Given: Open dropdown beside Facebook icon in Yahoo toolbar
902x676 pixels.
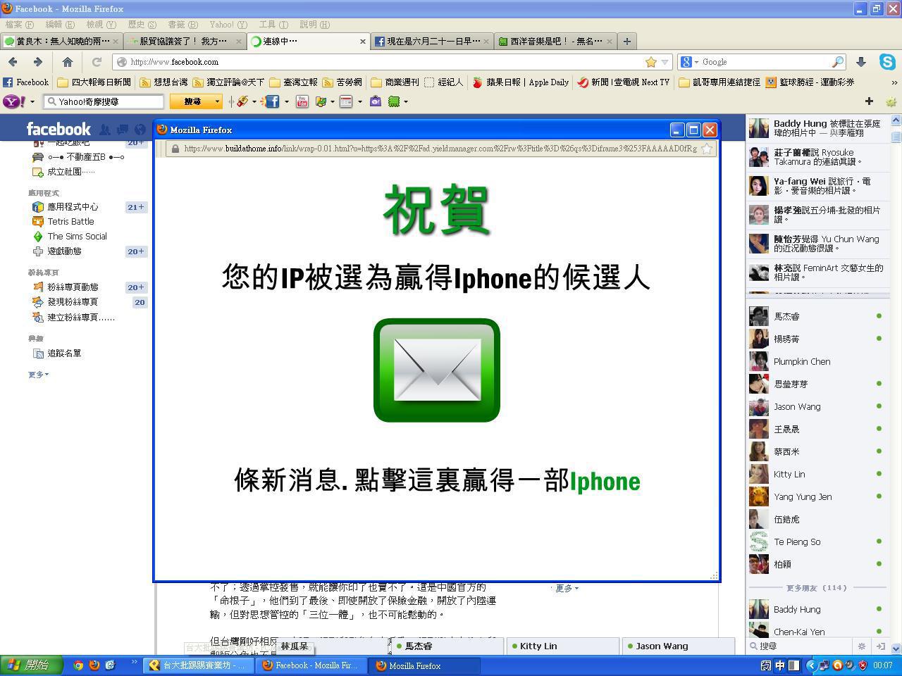Looking at the screenshot, I should (286, 102).
